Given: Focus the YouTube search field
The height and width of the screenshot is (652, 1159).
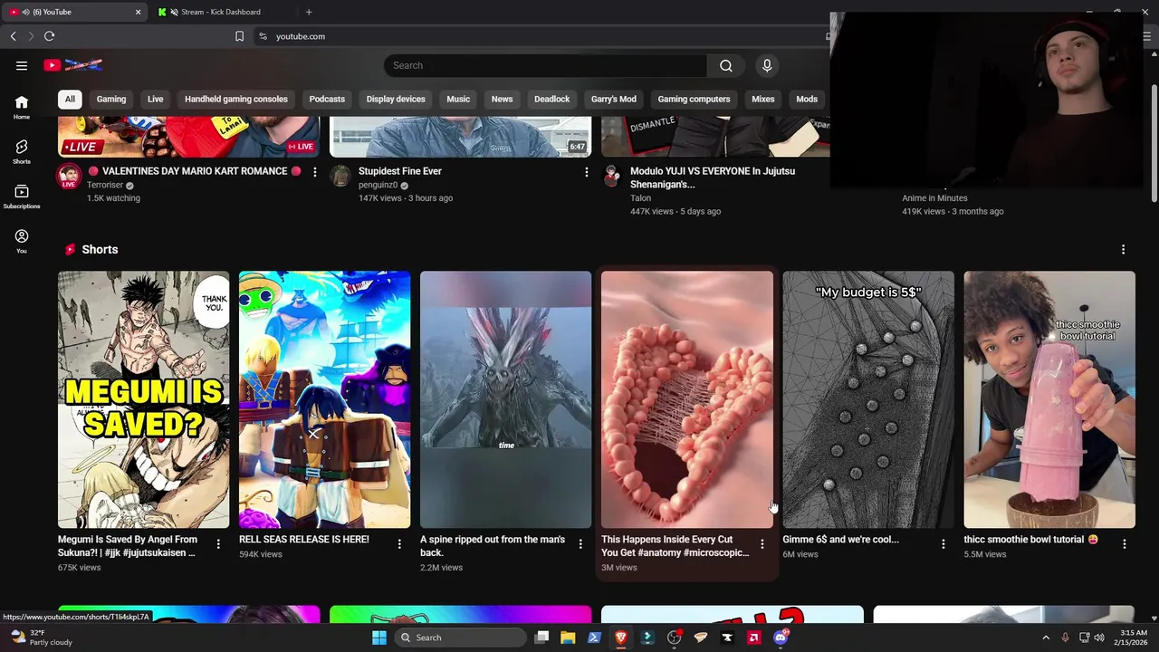Looking at the screenshot, I should click(x=545, y=65).
